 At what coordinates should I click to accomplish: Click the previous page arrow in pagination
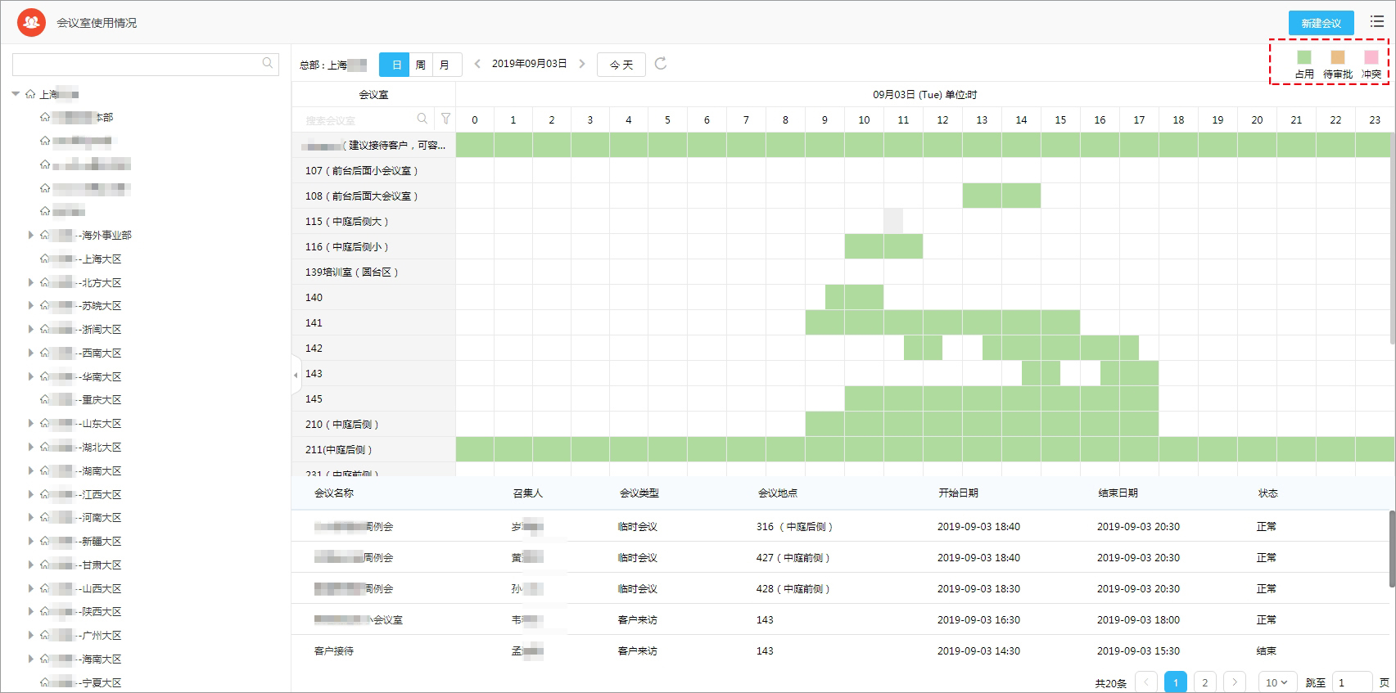1146,682
